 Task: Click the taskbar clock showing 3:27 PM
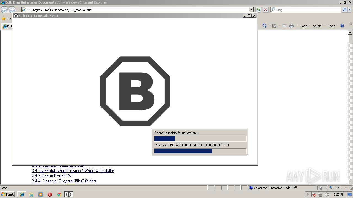[339, 194]
